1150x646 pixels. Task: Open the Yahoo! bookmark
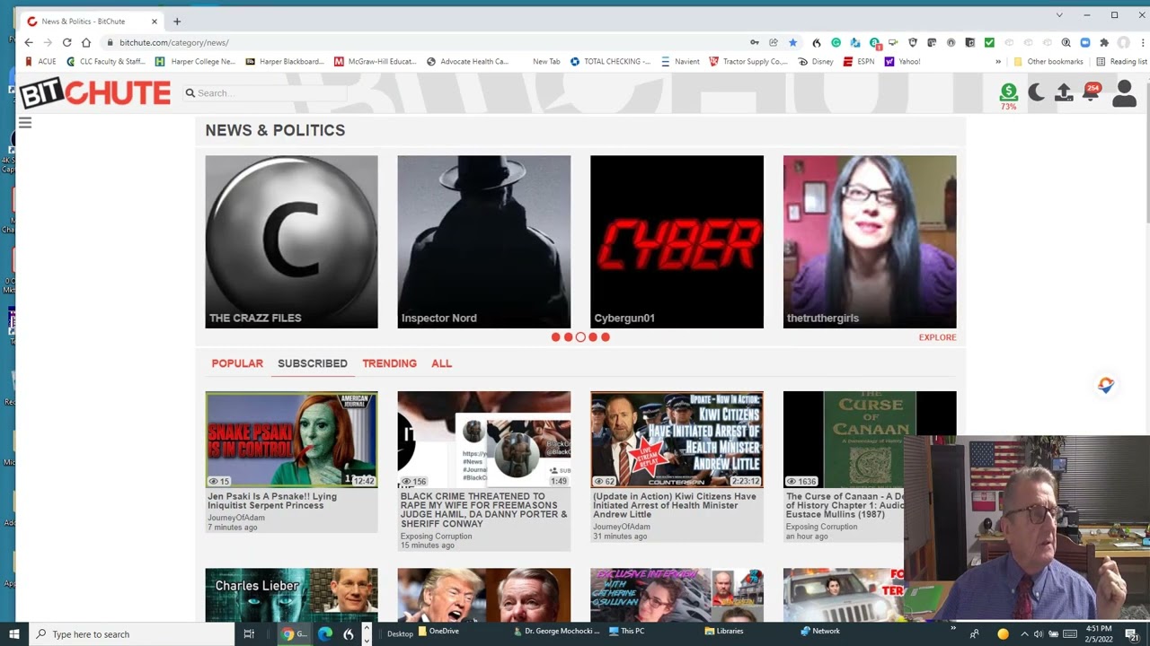(x=902, y=62)
